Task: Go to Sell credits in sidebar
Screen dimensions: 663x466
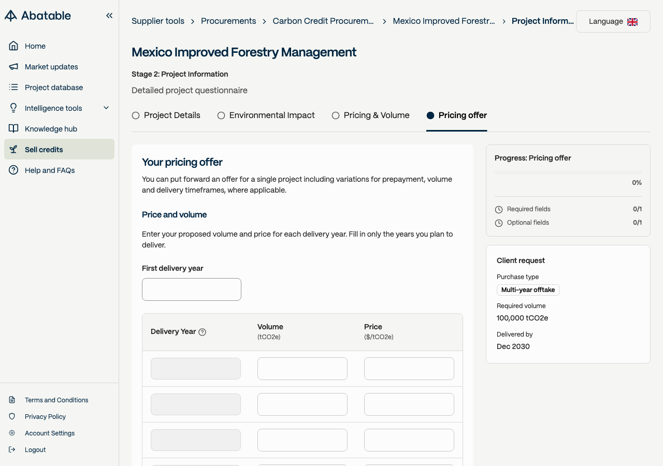Action: 44,150
